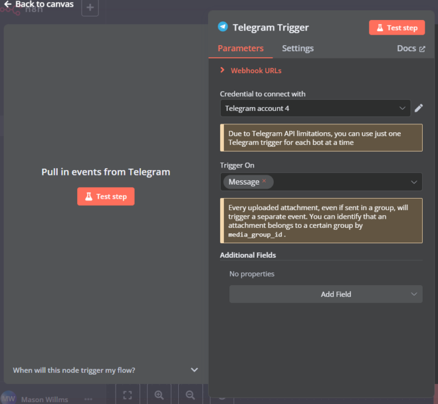This screenshot has height=404, width=438.
Task: Open Telegram account 4 credential dropdown
Action: (315, 108)
